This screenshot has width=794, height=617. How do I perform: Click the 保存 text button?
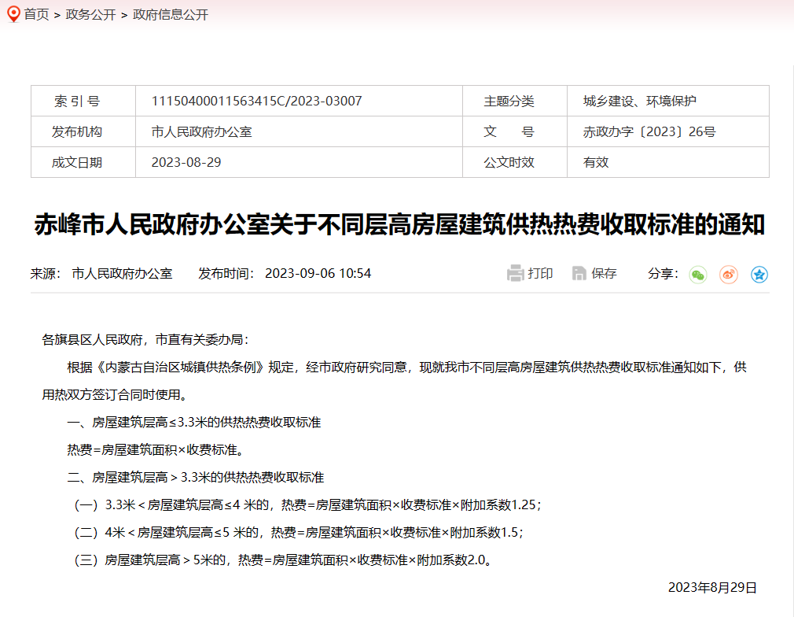[604, 273]
